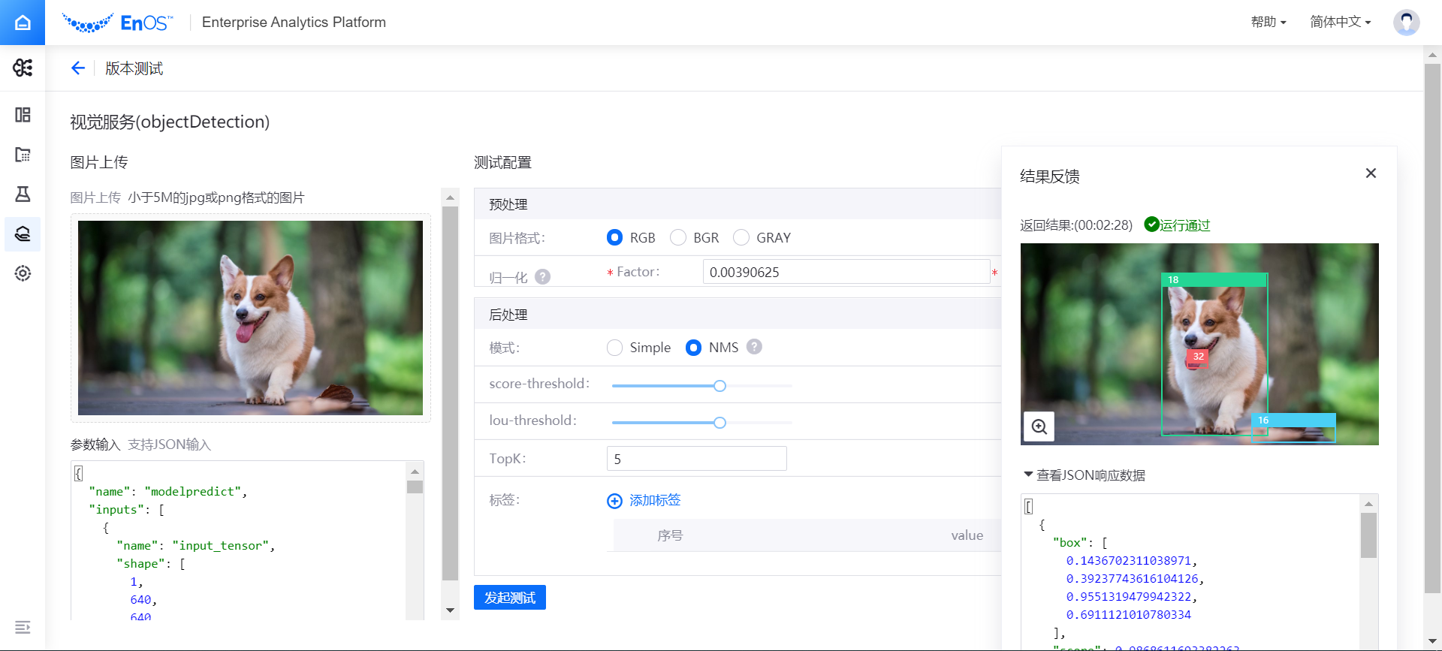Click the 添加标签 link
The height and width of the screenshot is (651, 1442).
[644, 501]
